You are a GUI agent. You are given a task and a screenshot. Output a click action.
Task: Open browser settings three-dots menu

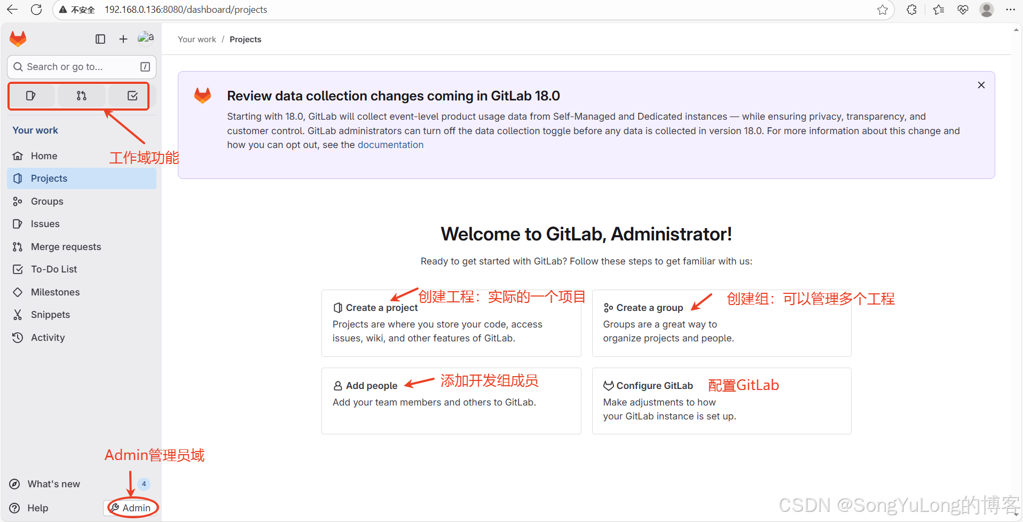pos(1011,10)
